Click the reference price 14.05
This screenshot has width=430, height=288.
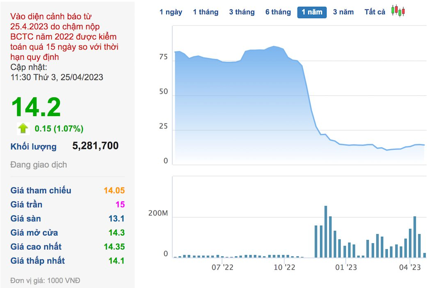click(x=114, y=190)
